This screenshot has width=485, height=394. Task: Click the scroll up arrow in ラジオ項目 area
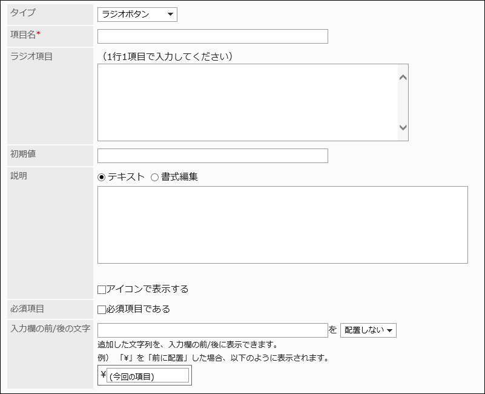(x=403, y=78)
